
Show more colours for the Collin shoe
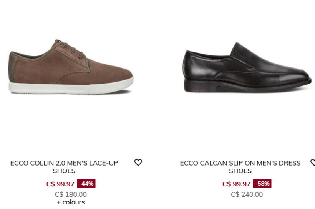(x=71, y=202)
